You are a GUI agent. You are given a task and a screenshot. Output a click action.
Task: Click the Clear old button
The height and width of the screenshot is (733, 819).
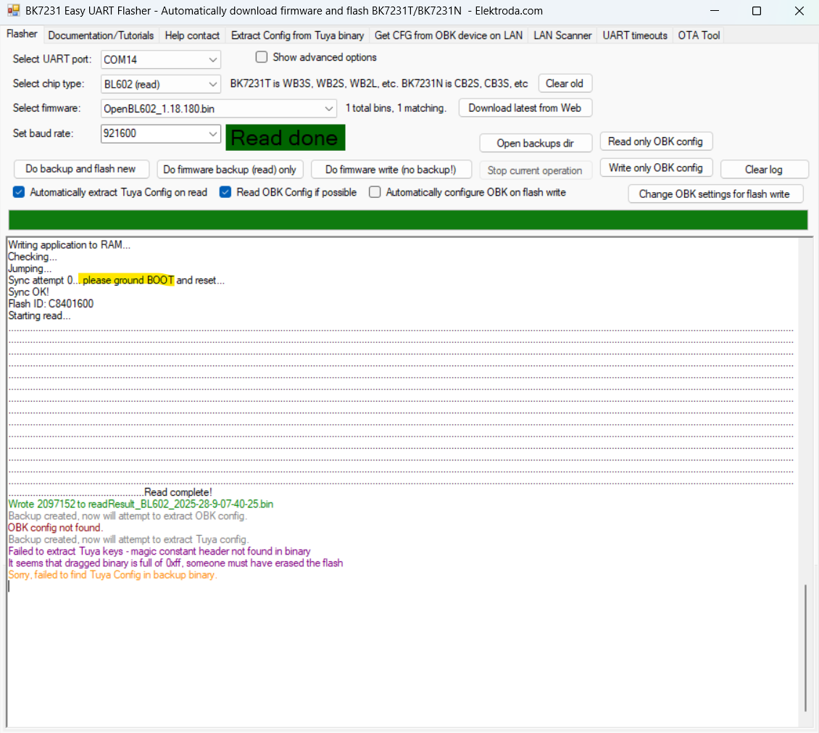point(565,83)
